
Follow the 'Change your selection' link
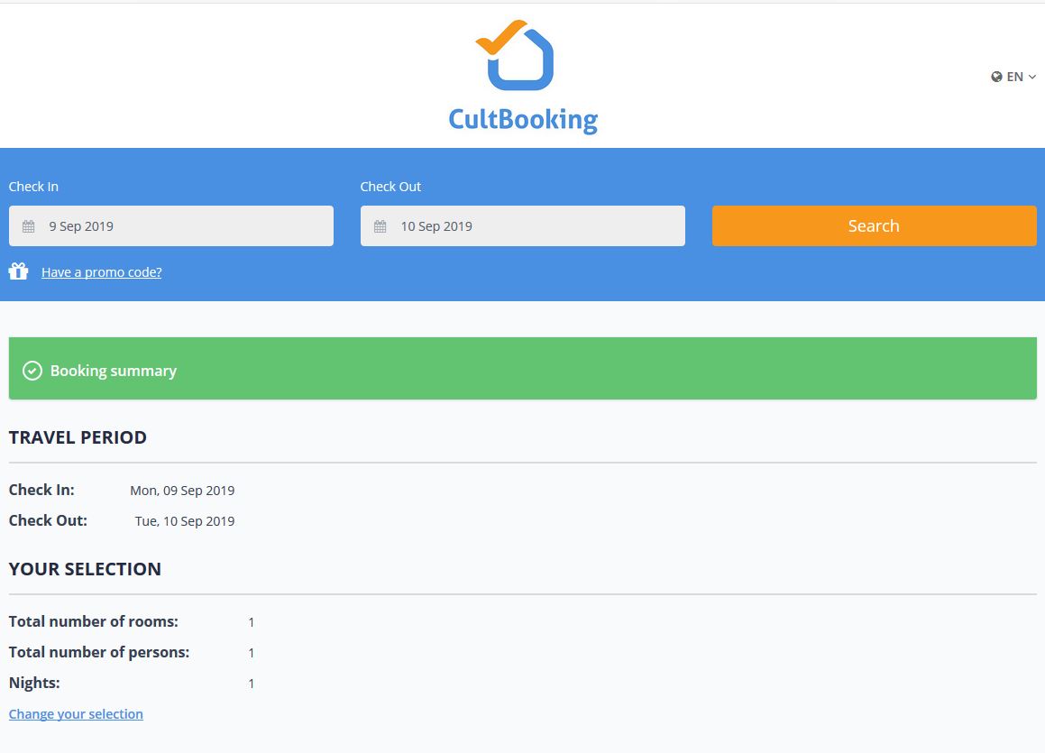(76, 714)
